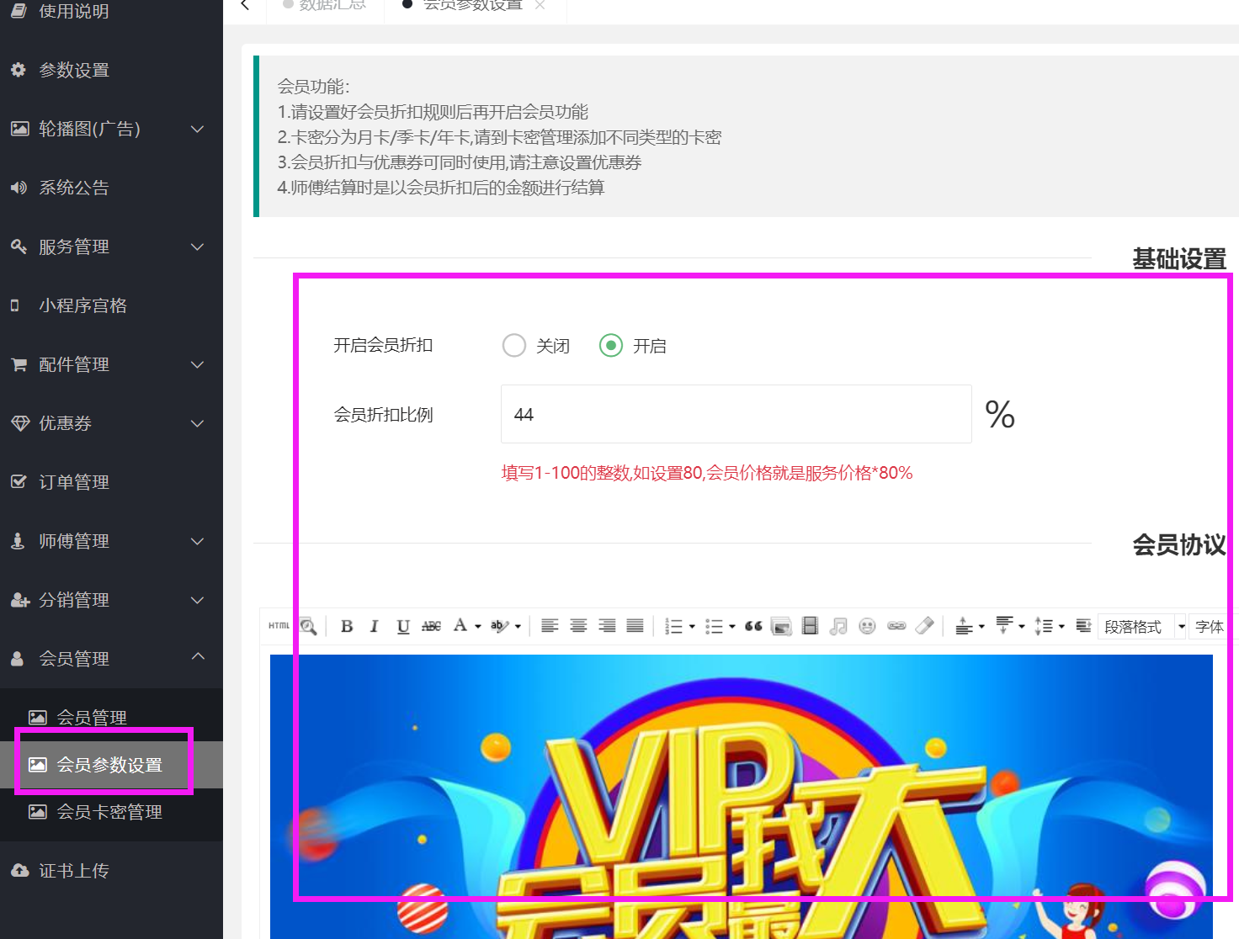The height and width of the screenshot is (939, 1239).
Task: Apply italic formatting in the editor
Action: [x=375, y=626]
